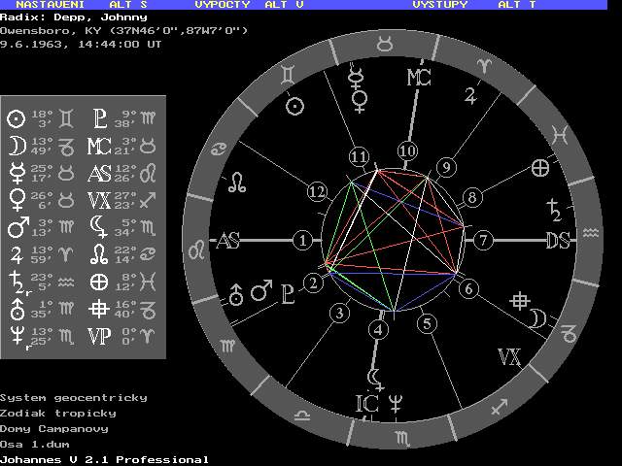Image resolution: width=622 pixels, height=466 pixels.
Task: Select the Taurus sign on the zodiac ring
Action: point(386,44)
